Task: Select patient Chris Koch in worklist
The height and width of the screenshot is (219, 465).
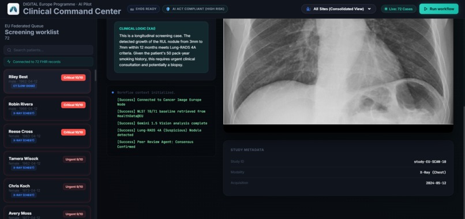Action: point(47,190)
